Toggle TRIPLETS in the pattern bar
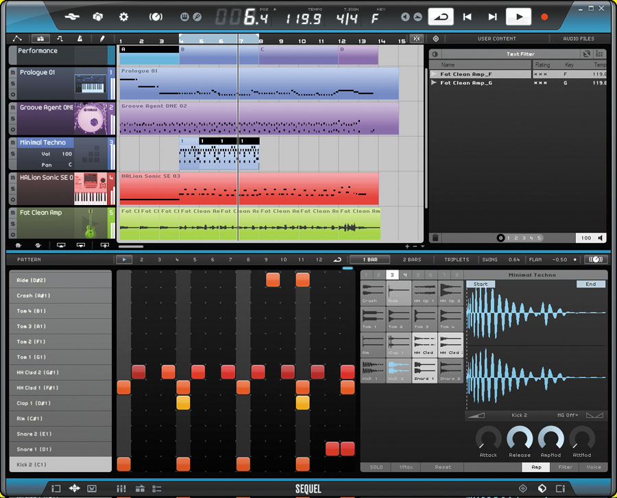The width and height of the screenshot is (617, 498). point(457,259)
